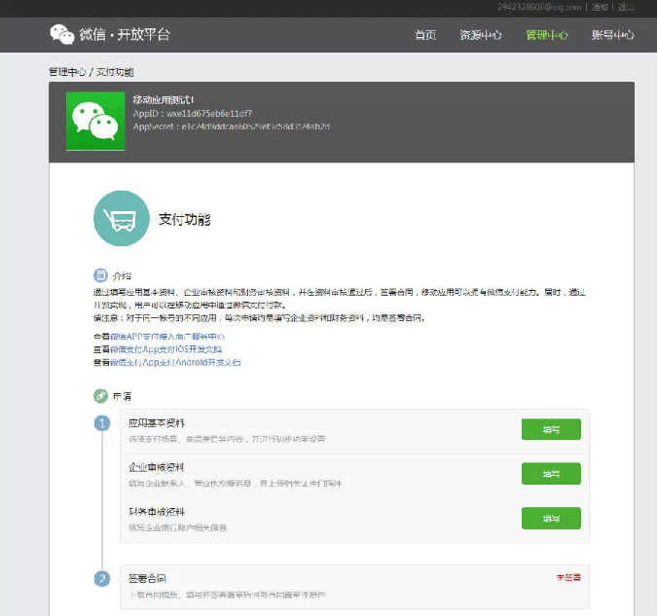The image size is (657, 616).
Task: Click the green app icon for 移动应用测试1
Action: pos(95,121)
